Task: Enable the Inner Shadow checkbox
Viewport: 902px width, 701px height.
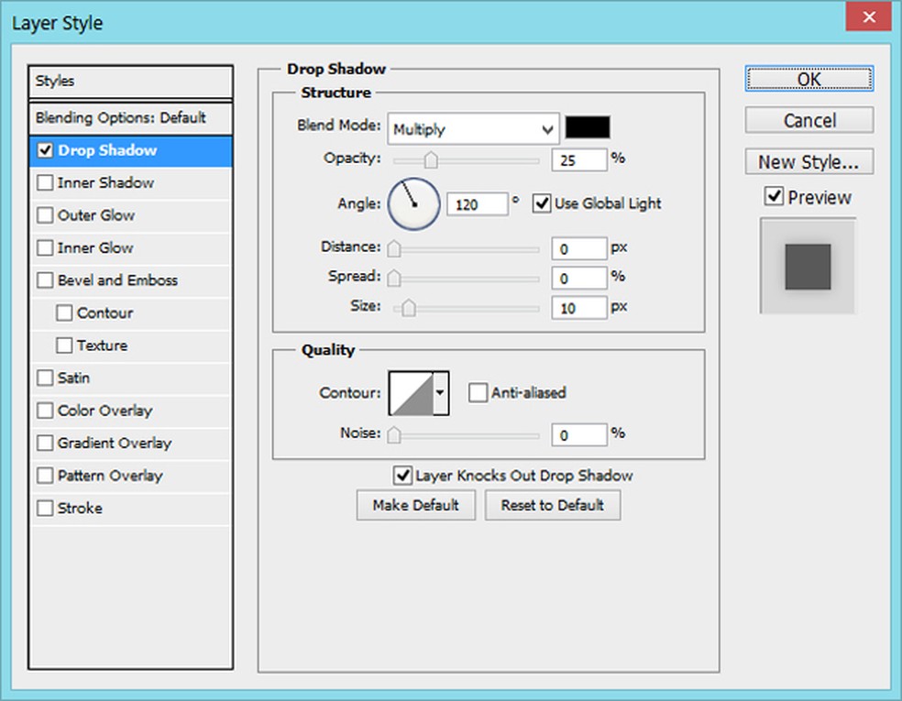Action: (x=45, y=183)
